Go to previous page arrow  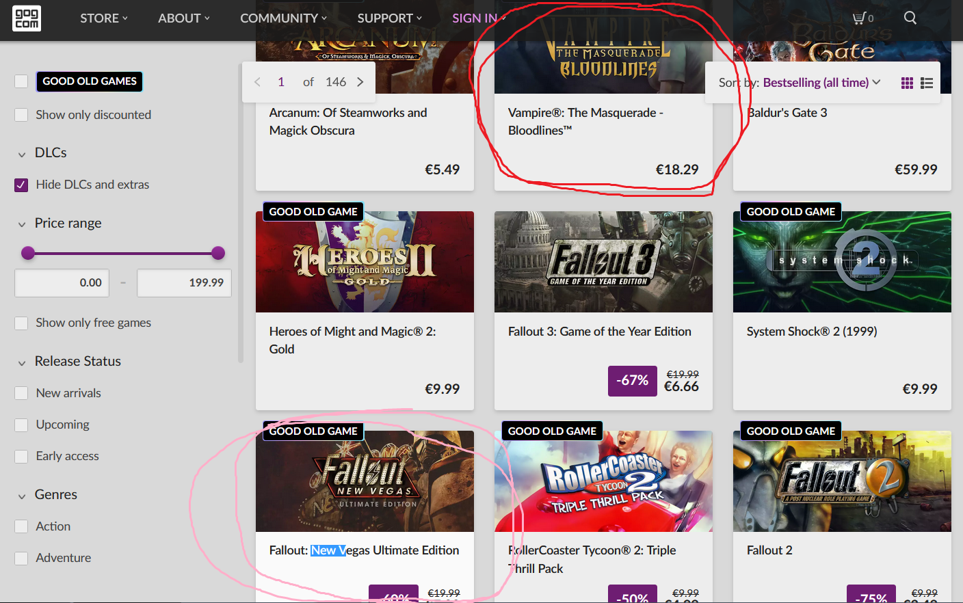click(x=257, y=82)
